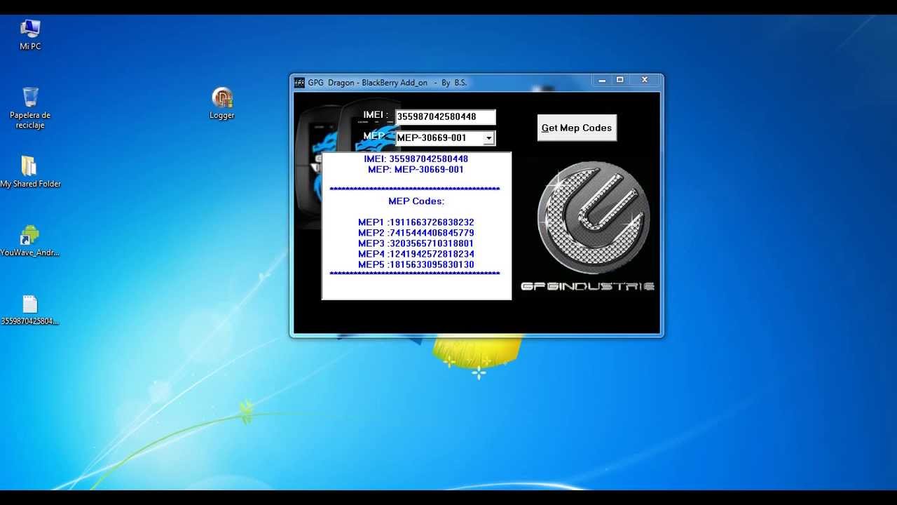Open My Shared Folder icon

click(x=30, y=172)
